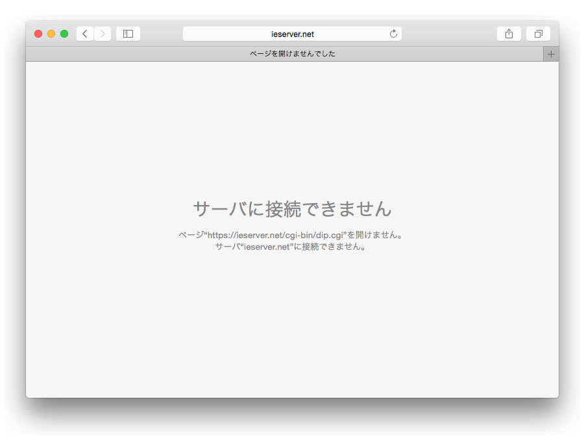
Task: Show all tabs overview
Action: click(x=538, y=34)
